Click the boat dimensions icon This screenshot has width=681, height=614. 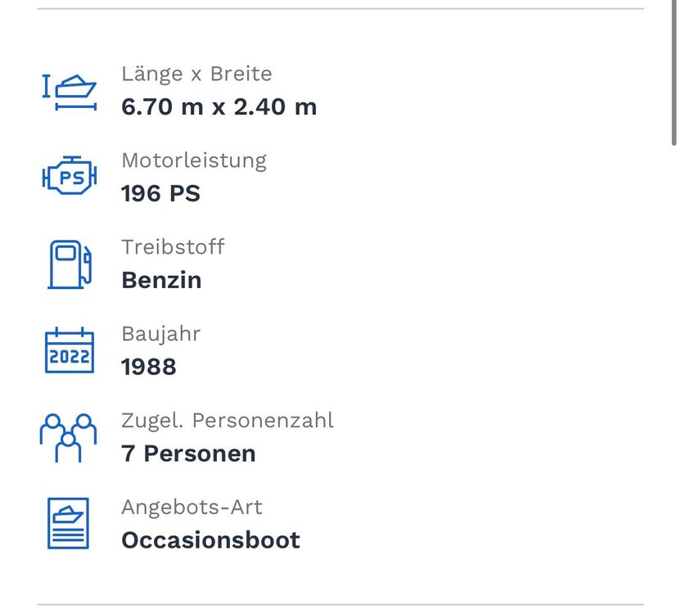tap(70, 93)
